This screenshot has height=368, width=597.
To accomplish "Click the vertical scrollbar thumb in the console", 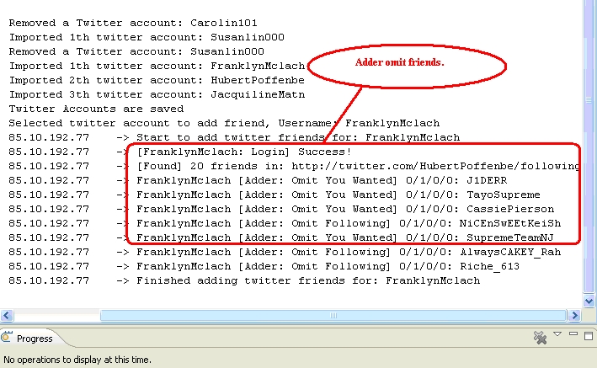I will pos(589,99).
